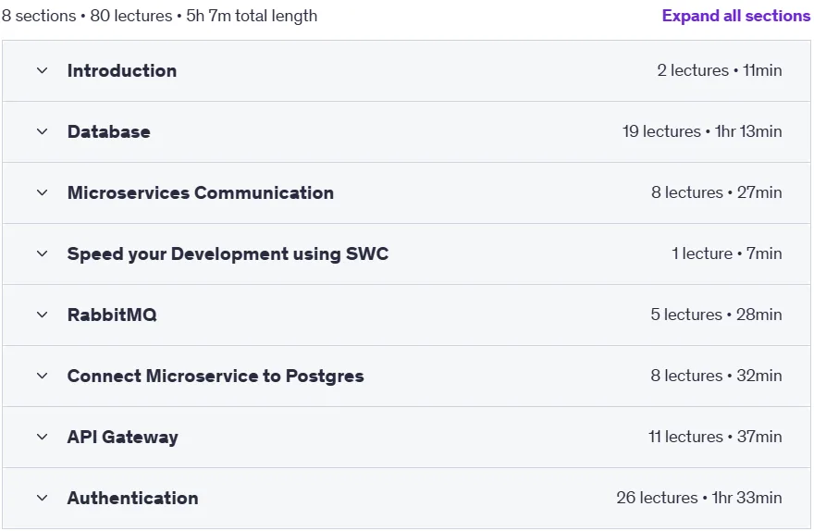Open the RabbitMQ section title
The image size is (814, 531).
coord(112,315)
